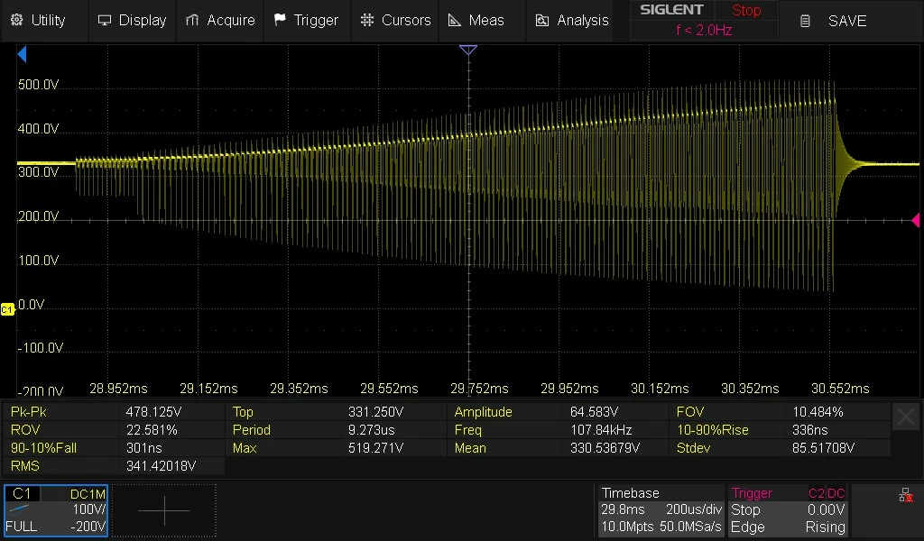Close the measurements panel with X
The image size is (924, 541).
pyautogui.click(x=906, y=417)
